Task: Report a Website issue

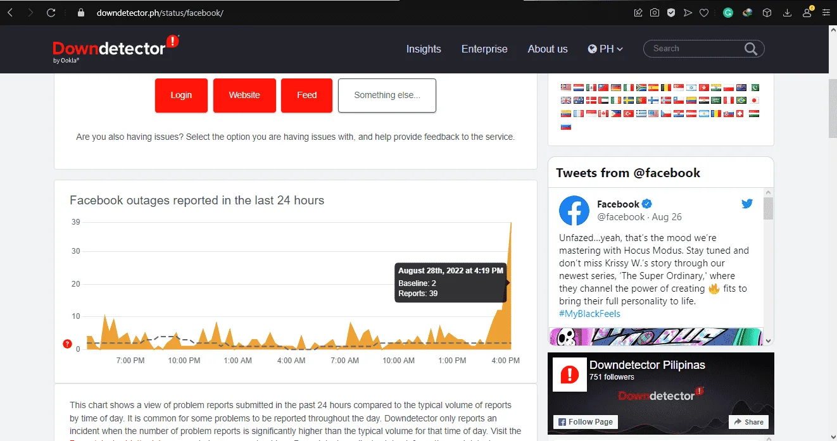Action: (244, 96)
